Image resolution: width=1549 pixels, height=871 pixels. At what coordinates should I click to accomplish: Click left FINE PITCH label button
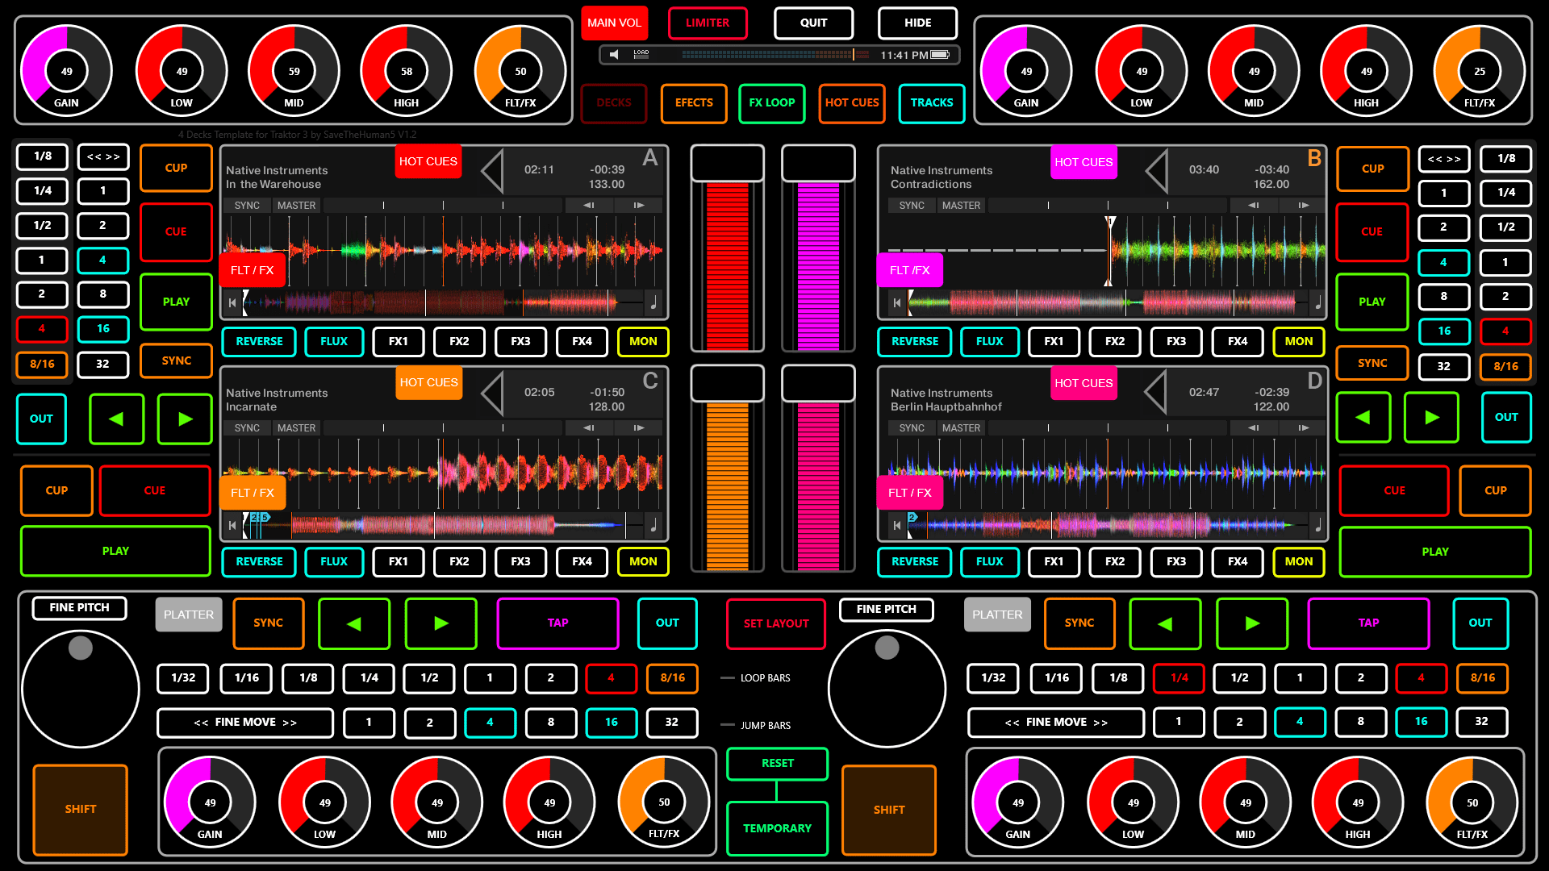point(79,608)
